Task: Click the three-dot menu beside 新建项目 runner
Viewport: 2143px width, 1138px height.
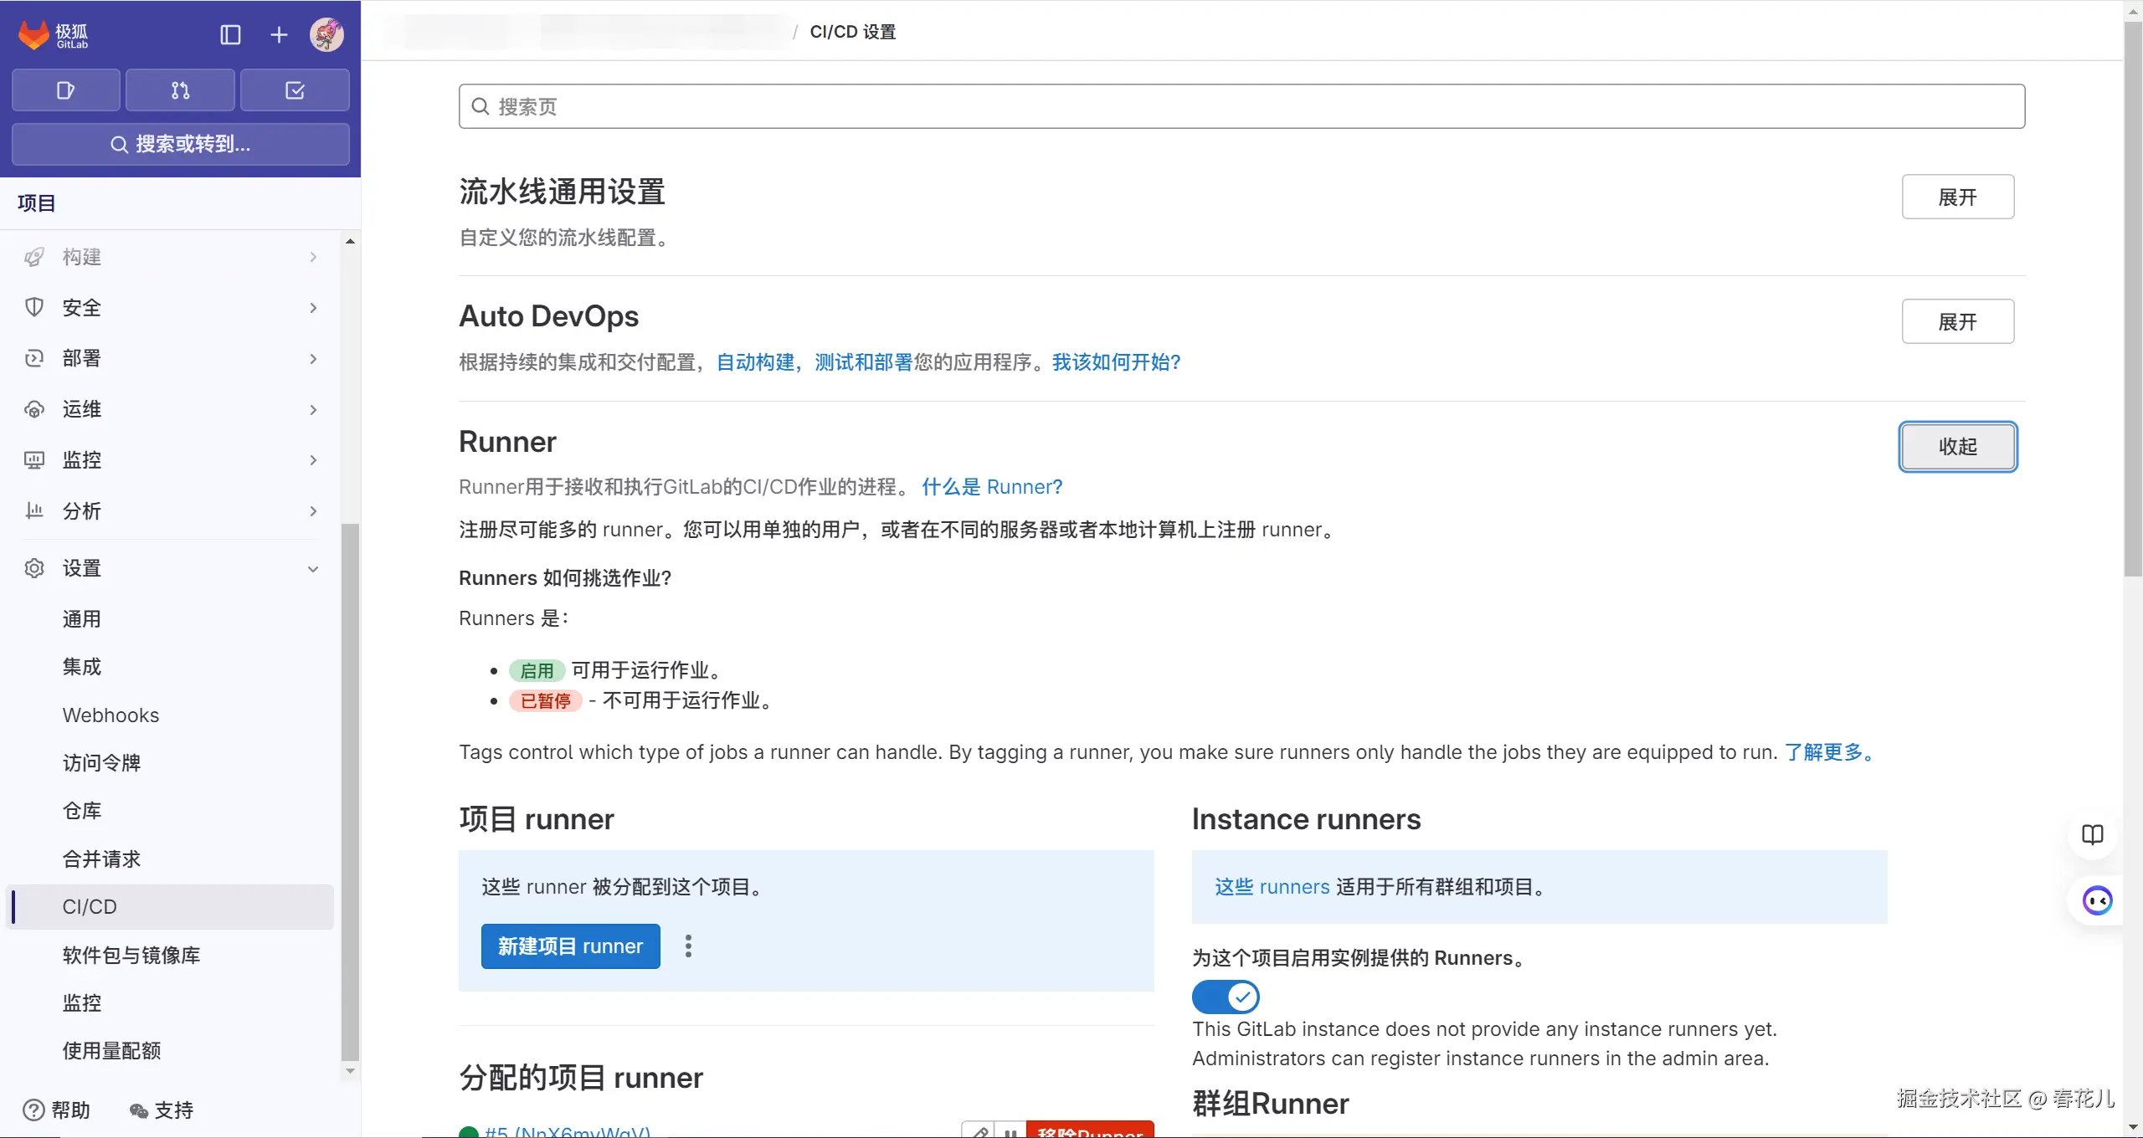Action: [688, 946]
